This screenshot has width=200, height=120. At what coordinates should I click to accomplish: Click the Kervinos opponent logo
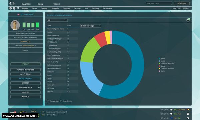point(188,110)
